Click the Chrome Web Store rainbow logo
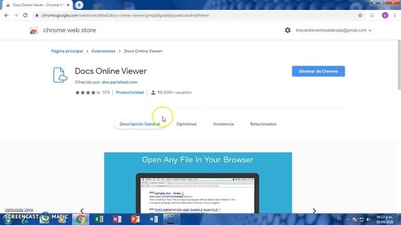Image resolution: width=401 pixels, height=225 pixels. (34, 31)
